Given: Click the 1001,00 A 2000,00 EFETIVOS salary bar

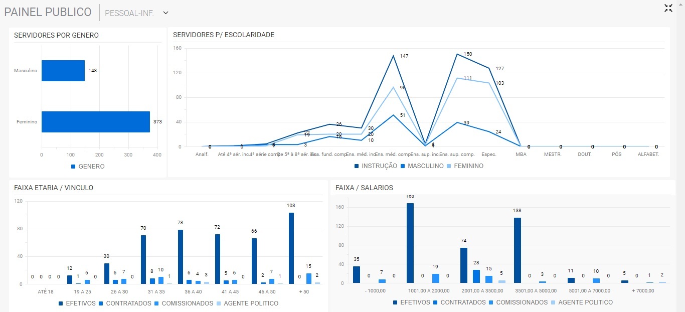Looking at the screenshot, I should pos(410,243).
